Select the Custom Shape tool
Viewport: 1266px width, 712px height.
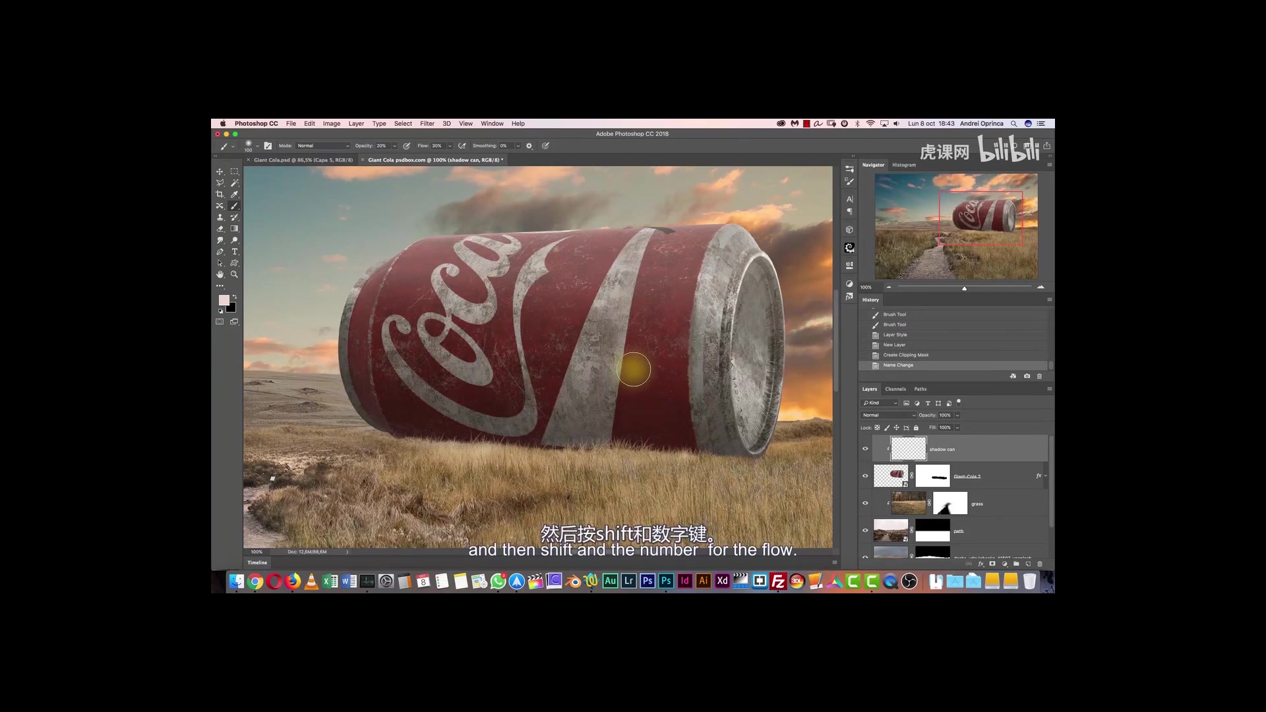pyautogui.click(x=234, y=263)
